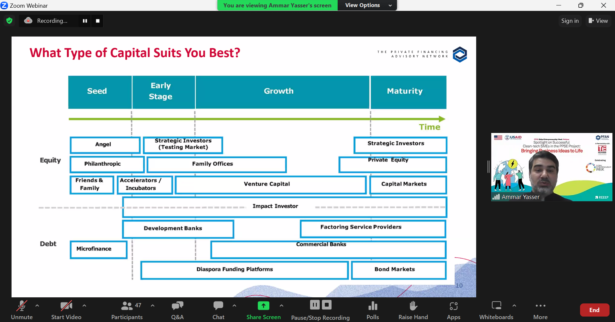The image size is (615, 322).
Task: Open the View Options dropdown
Action: click(x=368, y=5)
